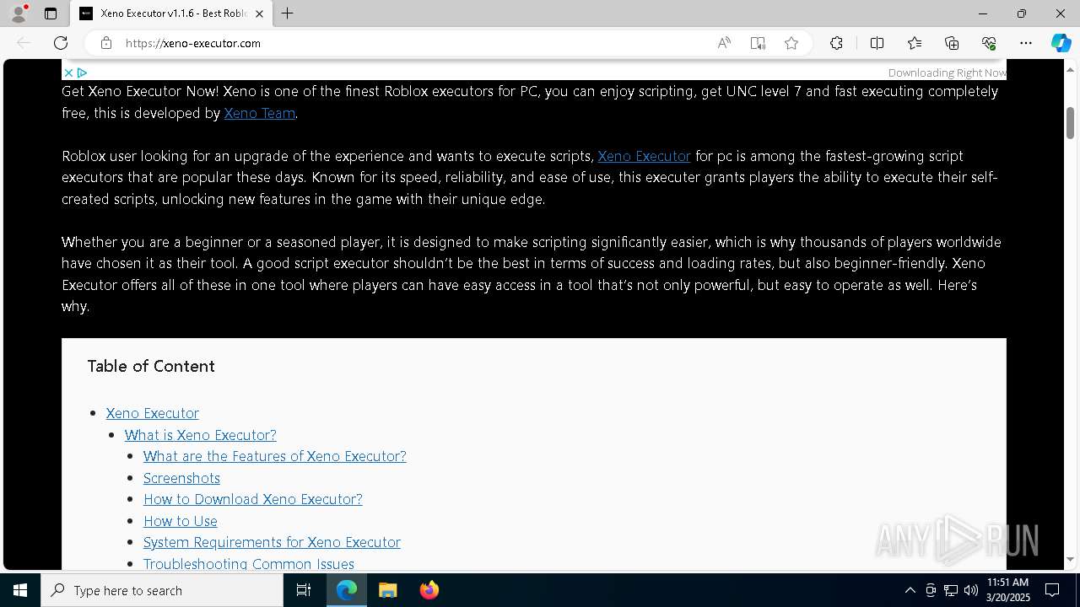1080x607 pixels.
Task: Go to What are the Features section
Action: coord(275,456)
